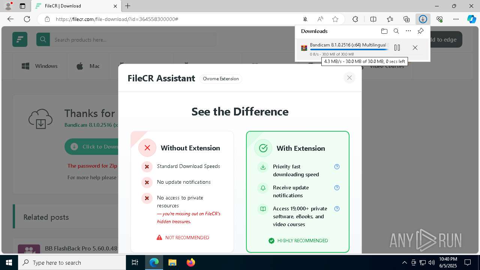Open help icon for Priority fast downloading

(x=337, y=167)
